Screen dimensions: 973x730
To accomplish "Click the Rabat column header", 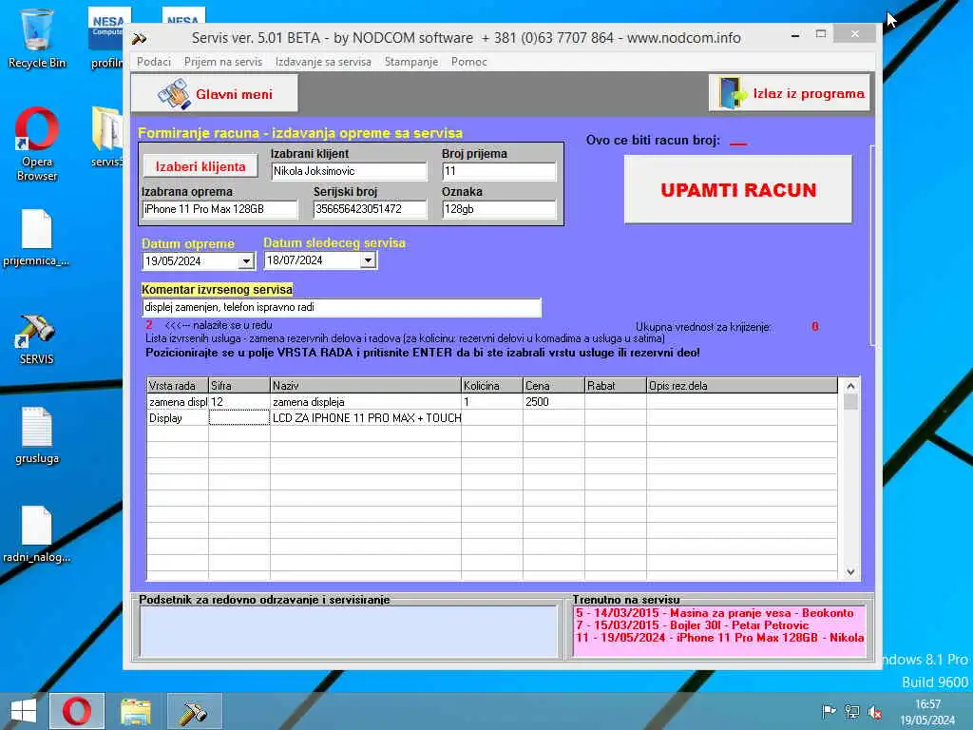I will 616,386.
